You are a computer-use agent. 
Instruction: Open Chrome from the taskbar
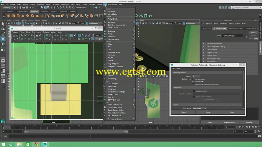36,144
